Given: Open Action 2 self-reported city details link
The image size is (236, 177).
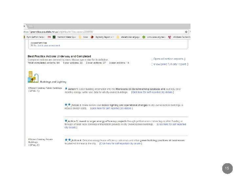Looking at the screenshot, I should [111, 108].
